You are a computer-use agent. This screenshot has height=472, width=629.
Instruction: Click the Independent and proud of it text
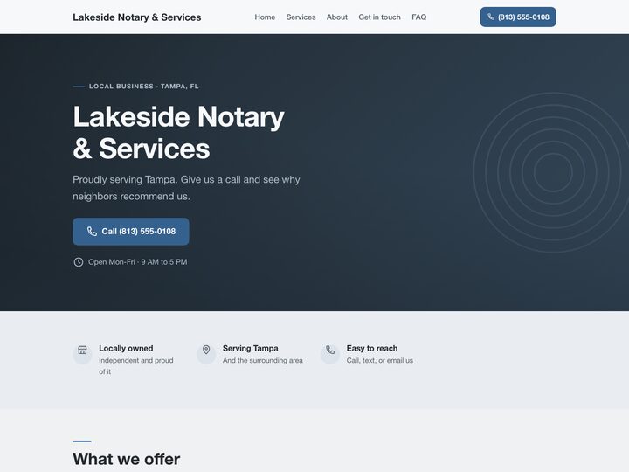click(136, 366)
